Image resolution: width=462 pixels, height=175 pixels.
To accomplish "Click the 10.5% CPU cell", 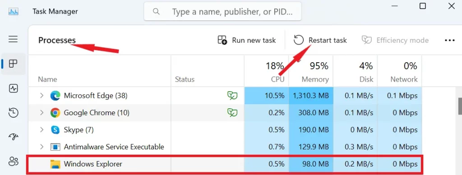I will pyautogui.click(x=266, y=96).
